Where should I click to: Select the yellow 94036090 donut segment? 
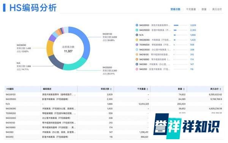tap(50, 48)
